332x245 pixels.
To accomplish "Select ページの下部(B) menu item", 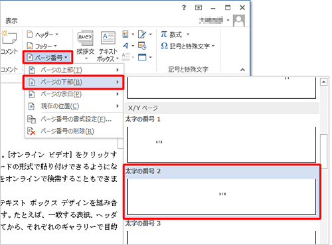I will (74, 82).
